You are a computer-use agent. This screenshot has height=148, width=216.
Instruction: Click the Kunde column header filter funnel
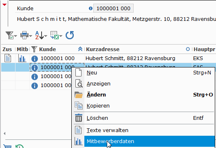34,49
